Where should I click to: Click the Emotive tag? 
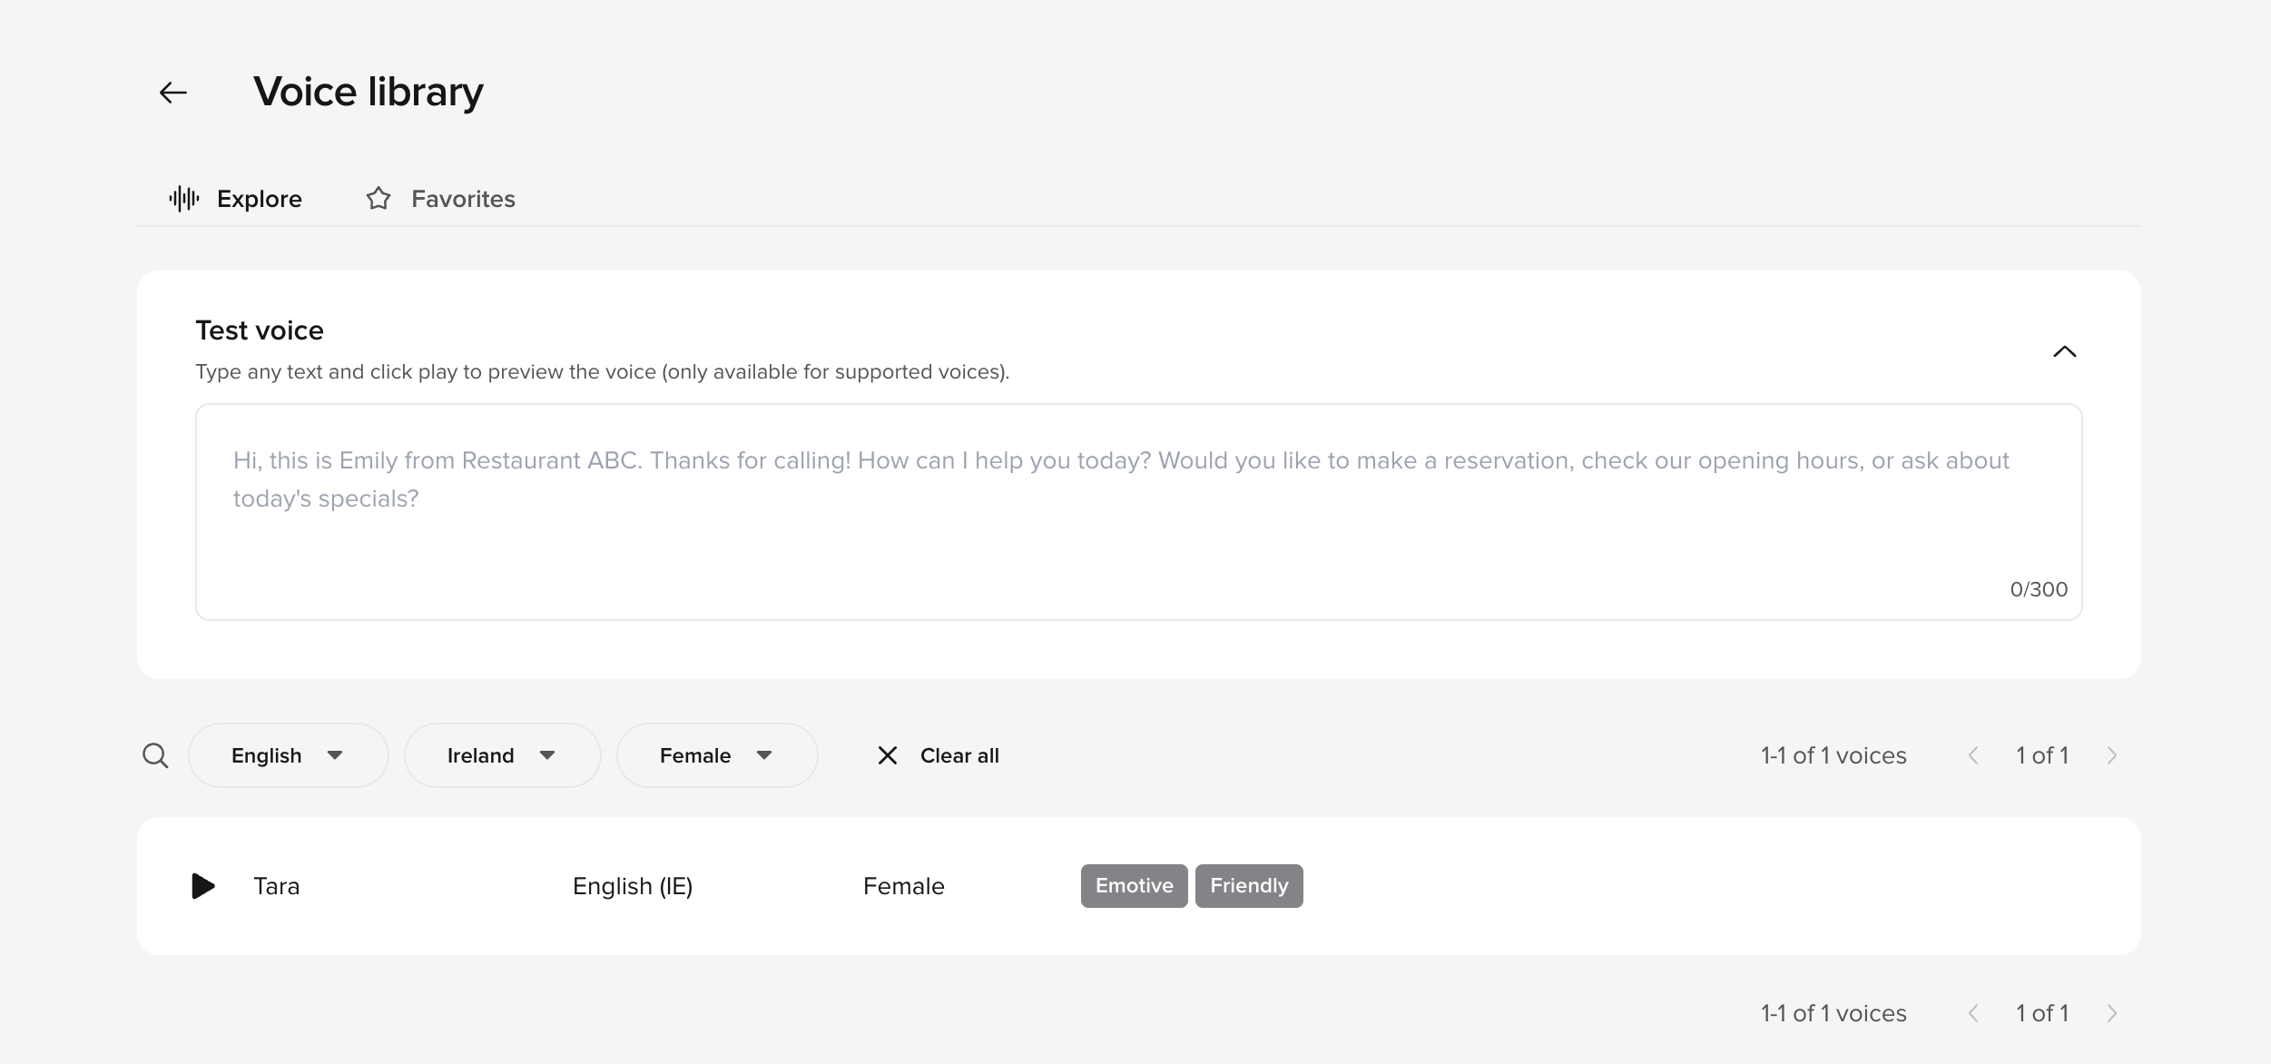1134,886
